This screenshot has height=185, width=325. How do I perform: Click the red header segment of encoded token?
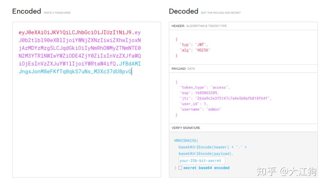(x=75, y=33)
